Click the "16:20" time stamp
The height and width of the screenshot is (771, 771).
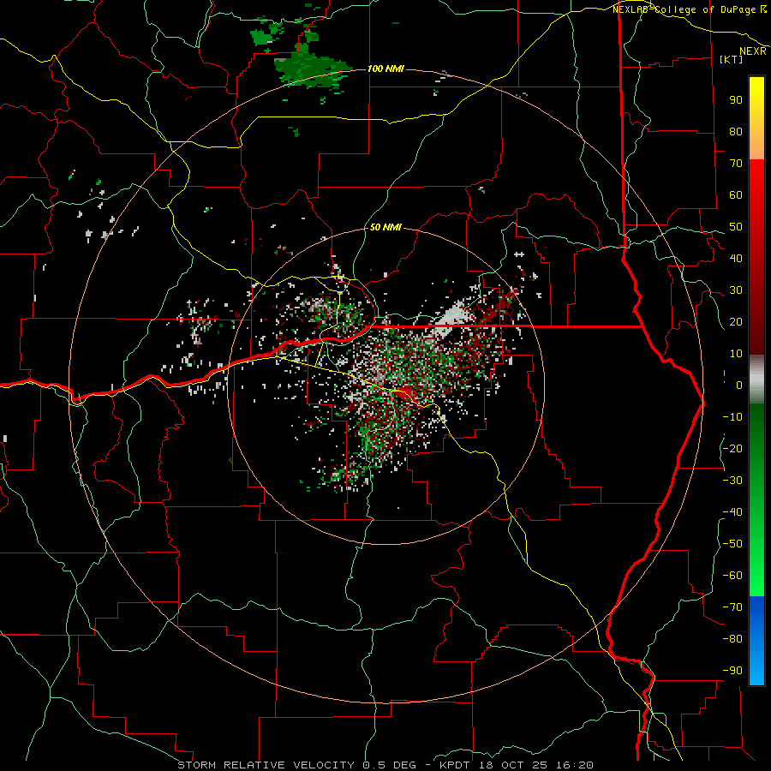577,765
